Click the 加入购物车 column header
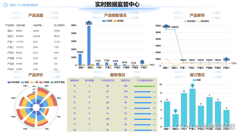This screenshot has width=241, height=133. (x=59, y=25)
